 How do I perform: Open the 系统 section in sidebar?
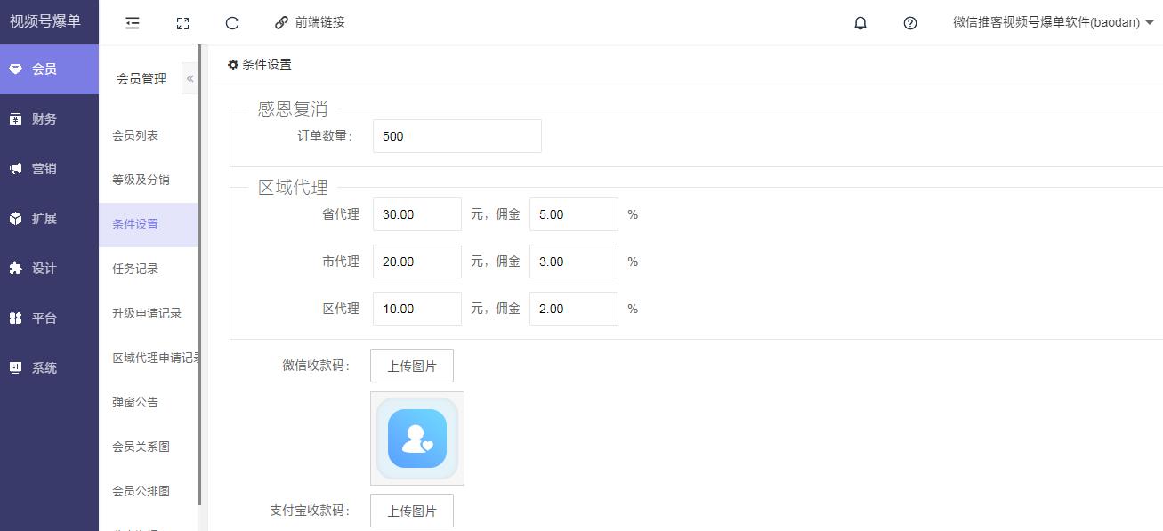pos(44,368)
